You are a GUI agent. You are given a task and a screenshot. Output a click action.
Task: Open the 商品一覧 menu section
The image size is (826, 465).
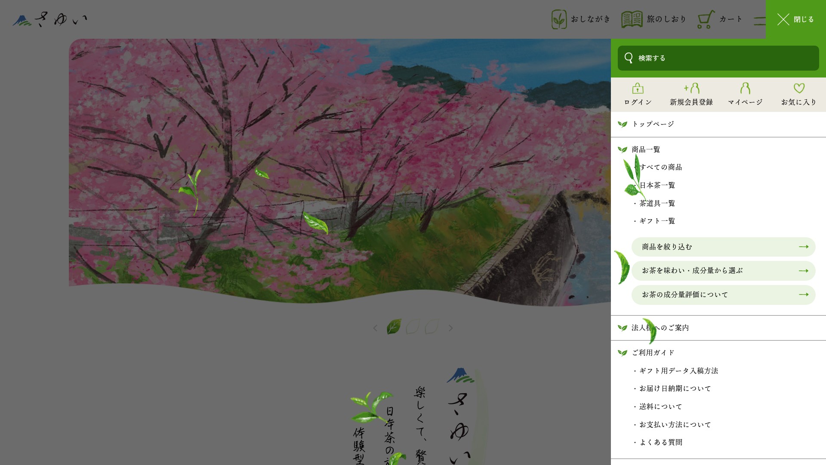(x=646, y=149)
